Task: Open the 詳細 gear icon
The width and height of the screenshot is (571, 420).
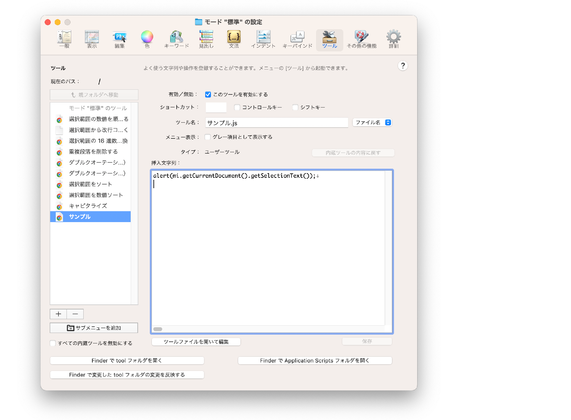Action: pyautogui.click(x=393, y=37)
